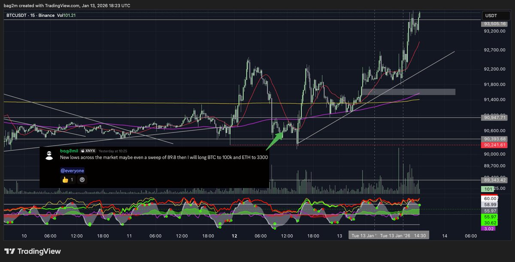Click the date label 11 on the time axis
Viewport: 515px width, 262px height.
[x=129, y=236]
